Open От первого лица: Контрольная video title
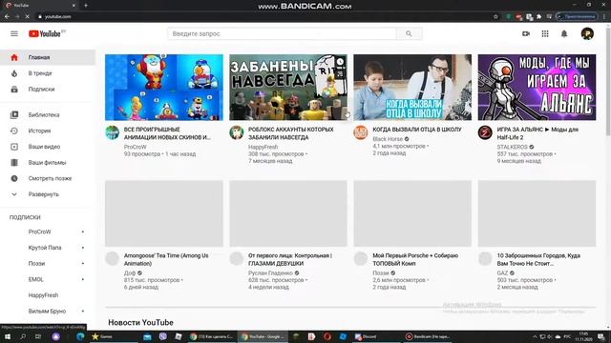 (290, 259)
